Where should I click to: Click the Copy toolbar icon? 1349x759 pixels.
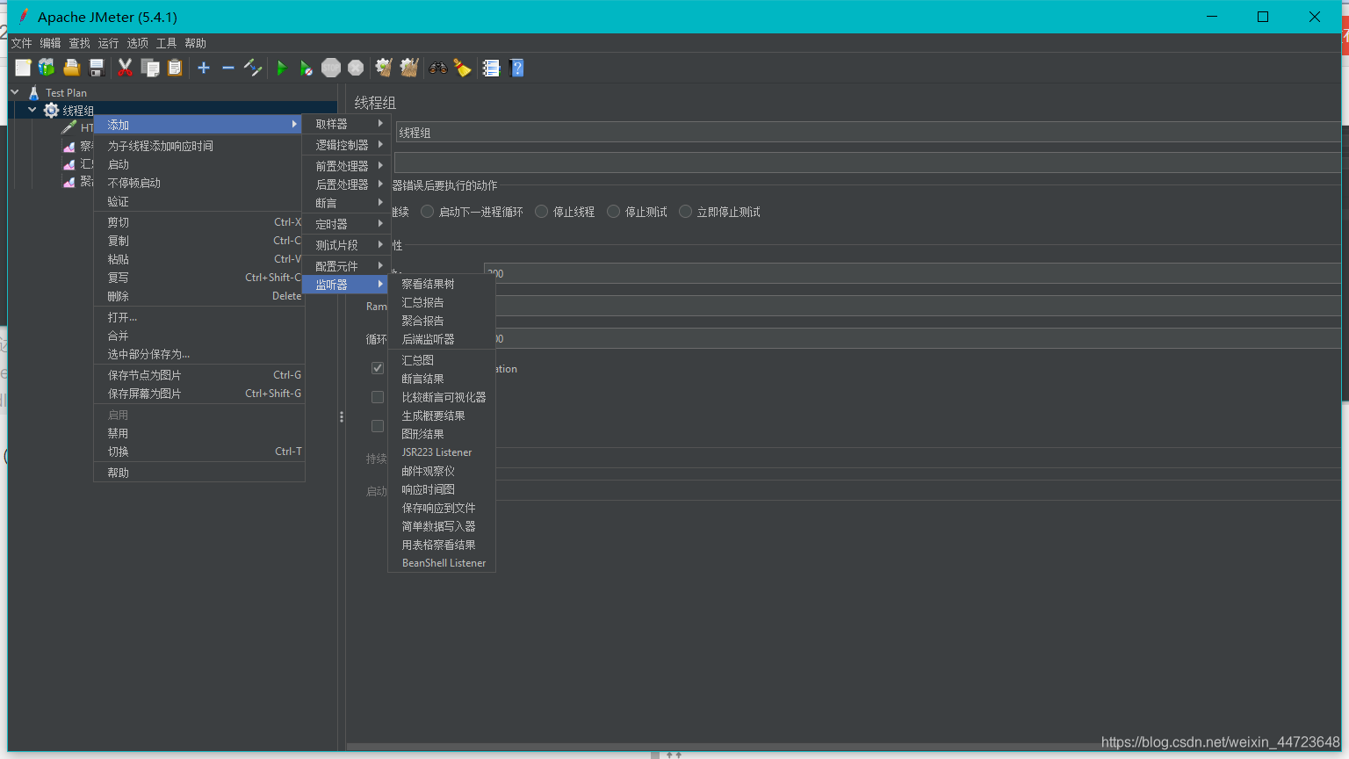coord(150,68)
